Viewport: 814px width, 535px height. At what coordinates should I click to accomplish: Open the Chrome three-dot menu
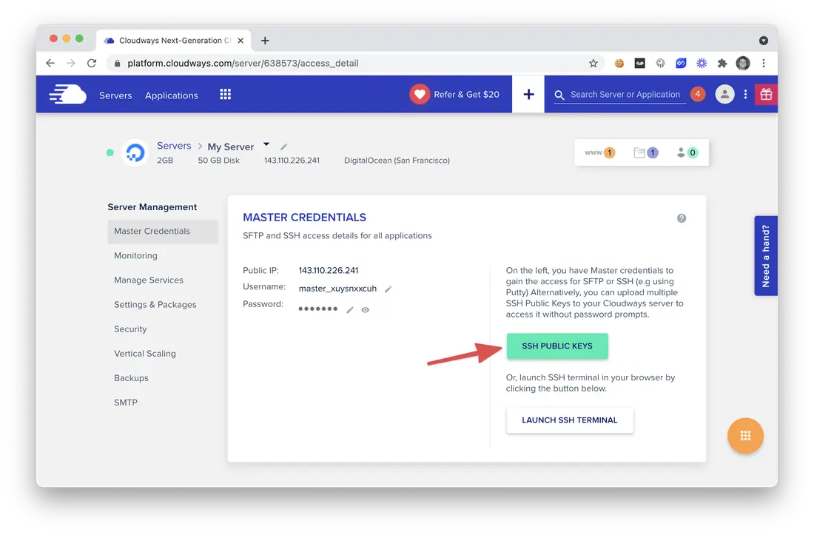(x=763, y=64)
